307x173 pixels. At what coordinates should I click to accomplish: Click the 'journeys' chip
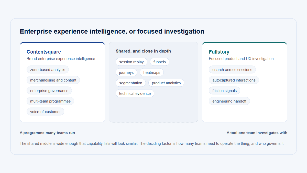(126, 73)
